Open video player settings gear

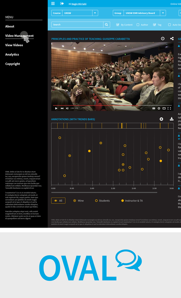[x=159, y=108]
